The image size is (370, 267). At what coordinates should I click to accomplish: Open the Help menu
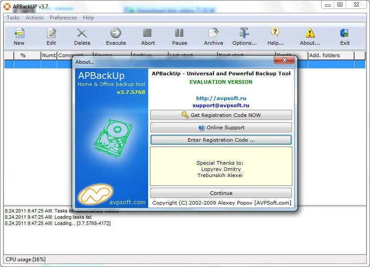88,18
